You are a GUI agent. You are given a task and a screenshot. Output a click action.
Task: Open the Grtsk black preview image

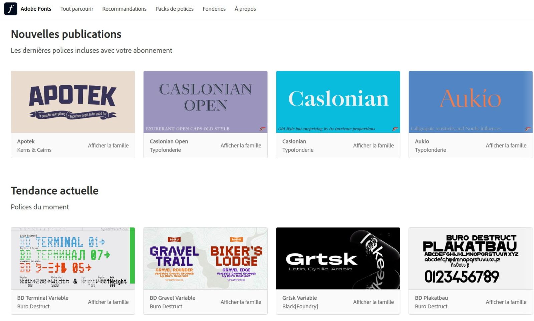[338, 258]
